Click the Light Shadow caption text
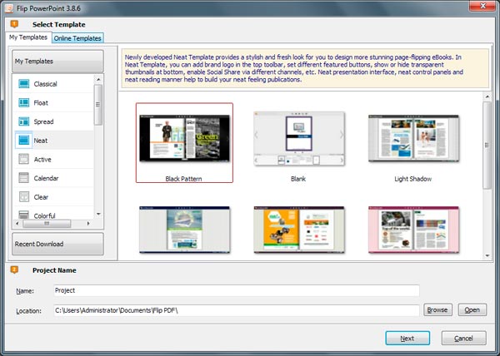This screenshot has height=356, width=500. click(413, 179)
